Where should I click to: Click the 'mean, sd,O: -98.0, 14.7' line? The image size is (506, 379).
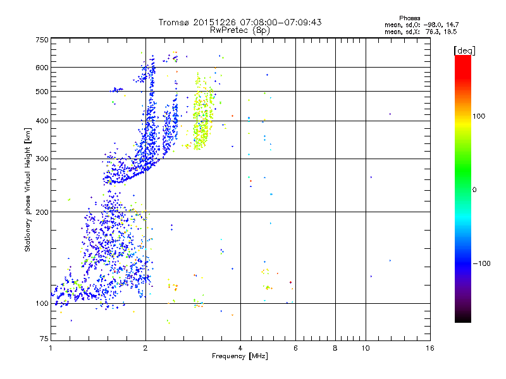click(x=421, y=25)
